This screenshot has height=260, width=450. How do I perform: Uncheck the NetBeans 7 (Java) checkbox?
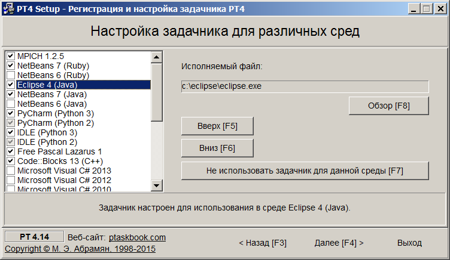pos(11,94)
